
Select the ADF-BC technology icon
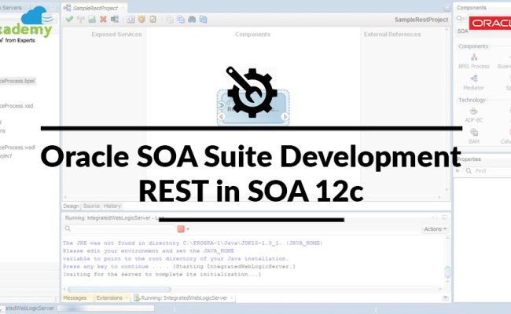coord(473,111)
